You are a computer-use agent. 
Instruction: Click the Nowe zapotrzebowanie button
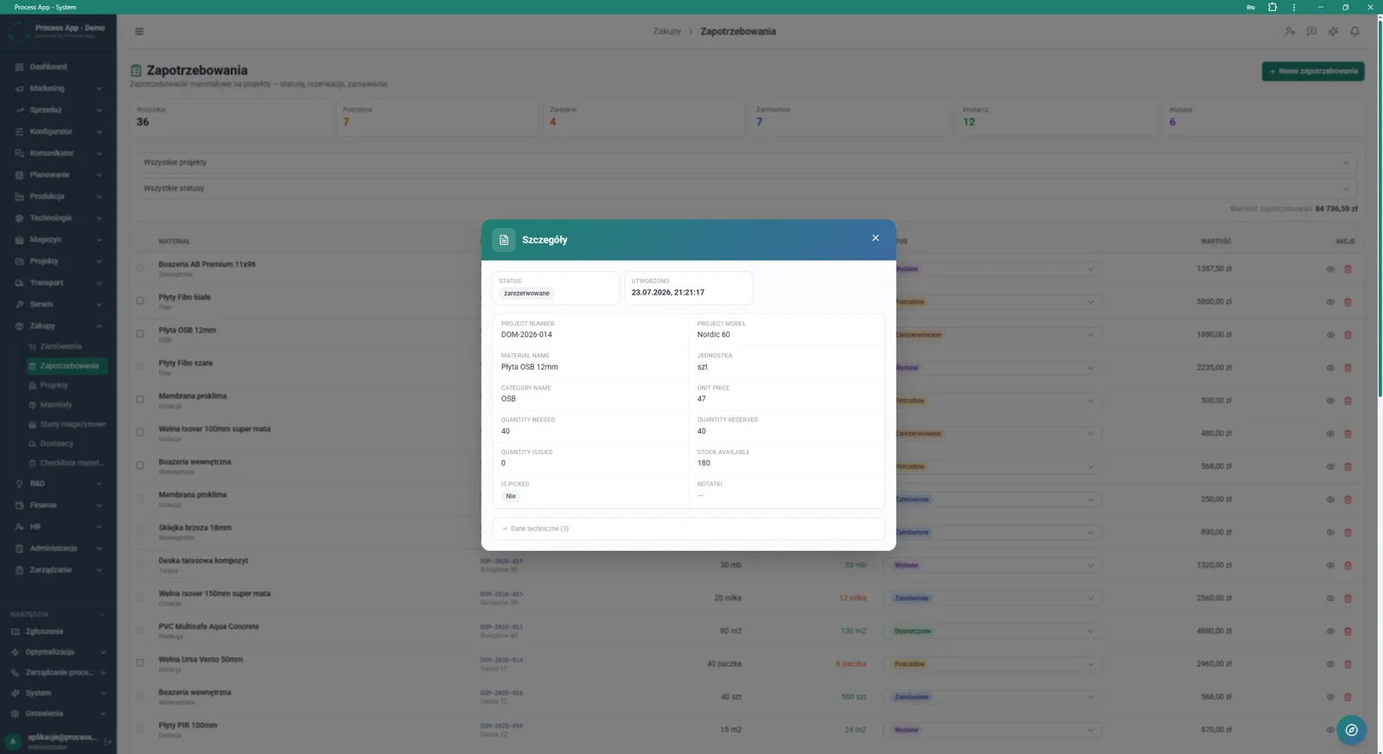1313,71
